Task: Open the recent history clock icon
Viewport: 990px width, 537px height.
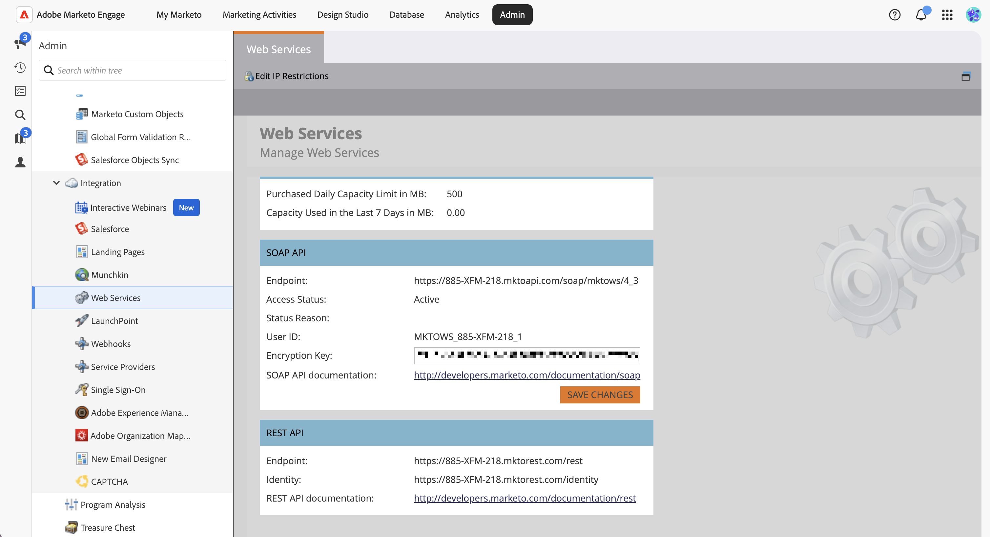Action: [20, 68]
